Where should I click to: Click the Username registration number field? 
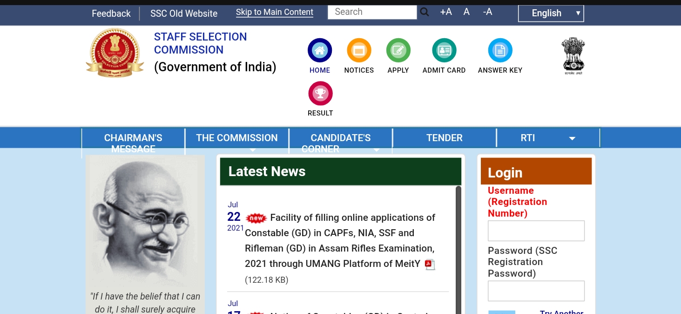(536, 231)
